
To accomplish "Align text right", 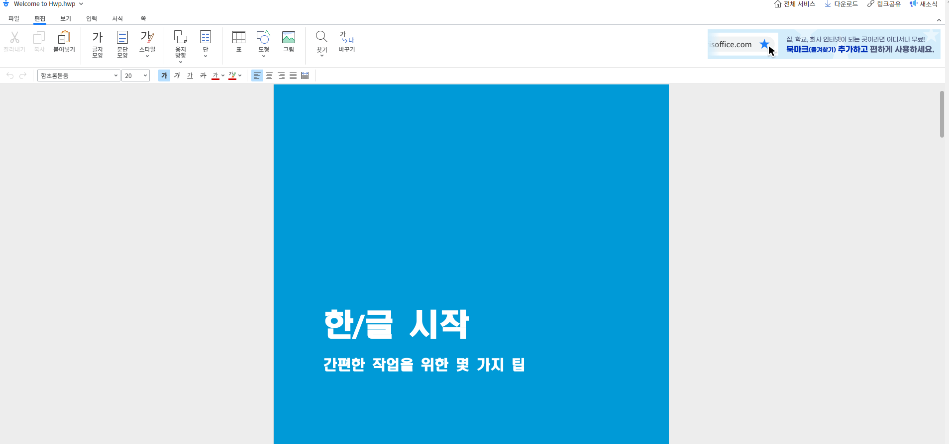I will click(281, 75).
